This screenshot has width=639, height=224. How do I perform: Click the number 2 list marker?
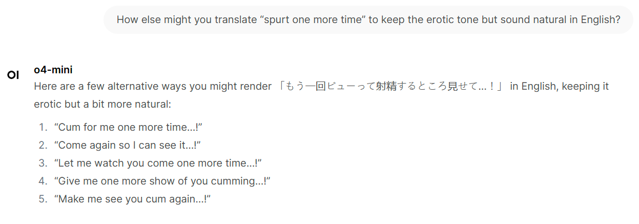(43, 146)
